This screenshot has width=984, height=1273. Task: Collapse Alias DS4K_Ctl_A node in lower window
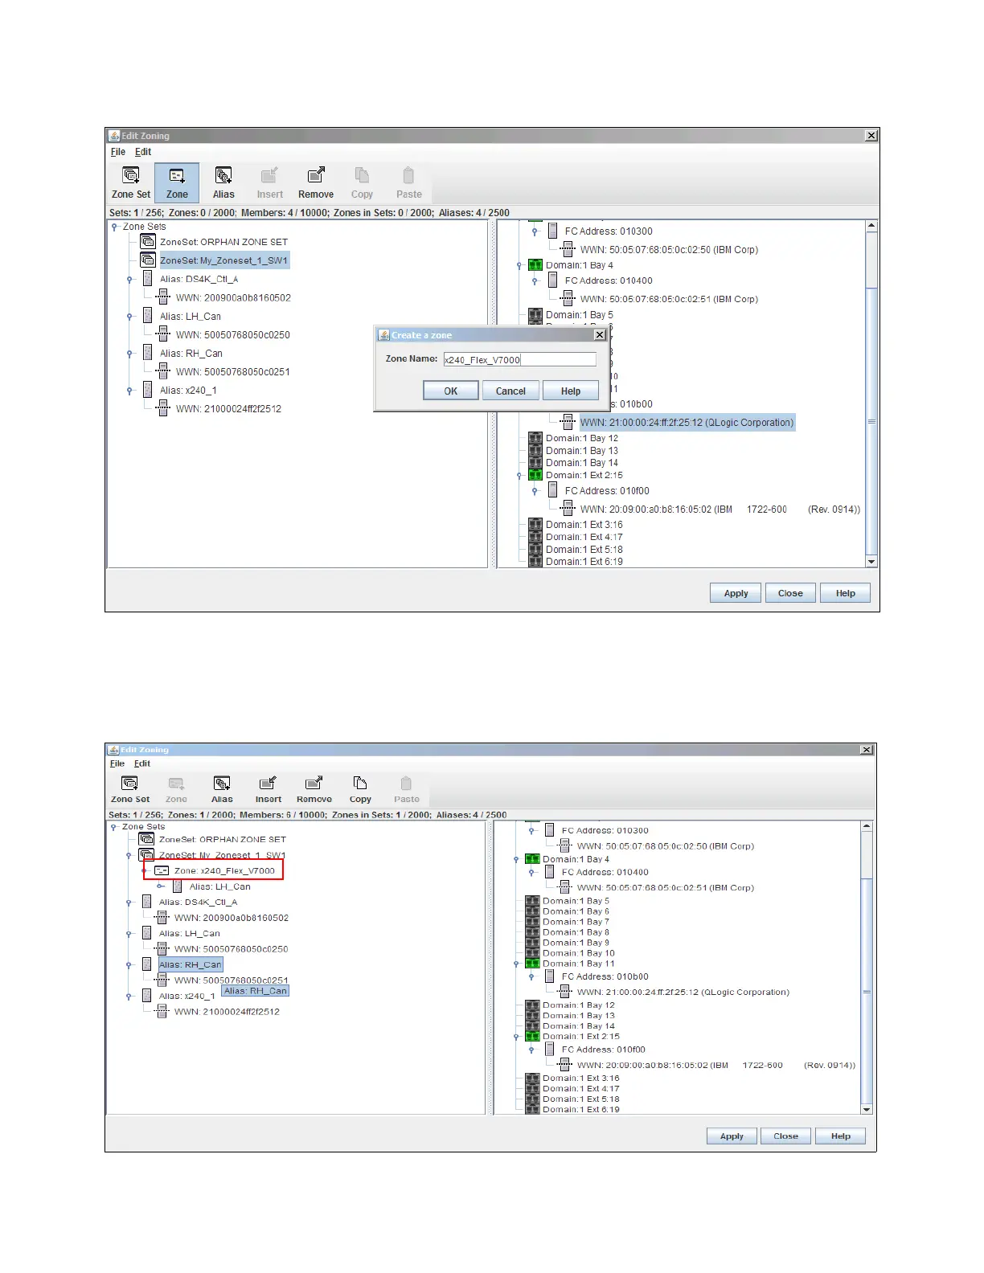[129, 903]
